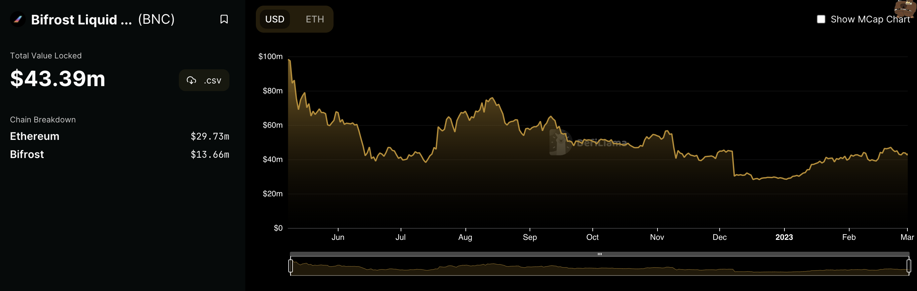
Task: Click the Nov x-axis label
Action: [657, 237]
